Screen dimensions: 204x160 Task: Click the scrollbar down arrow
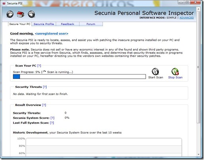tap(198, 154)
